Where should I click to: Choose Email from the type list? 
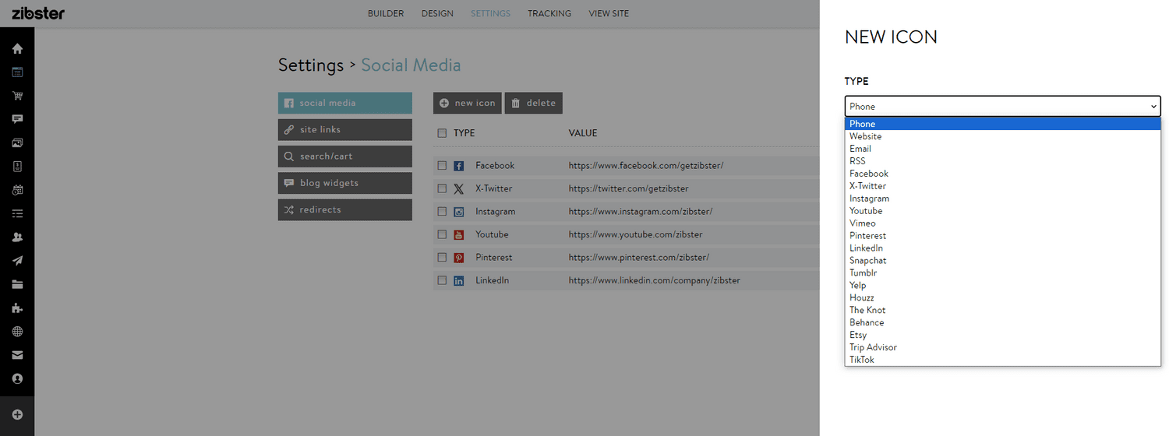pyautogui.click(x=1003, y=149)
